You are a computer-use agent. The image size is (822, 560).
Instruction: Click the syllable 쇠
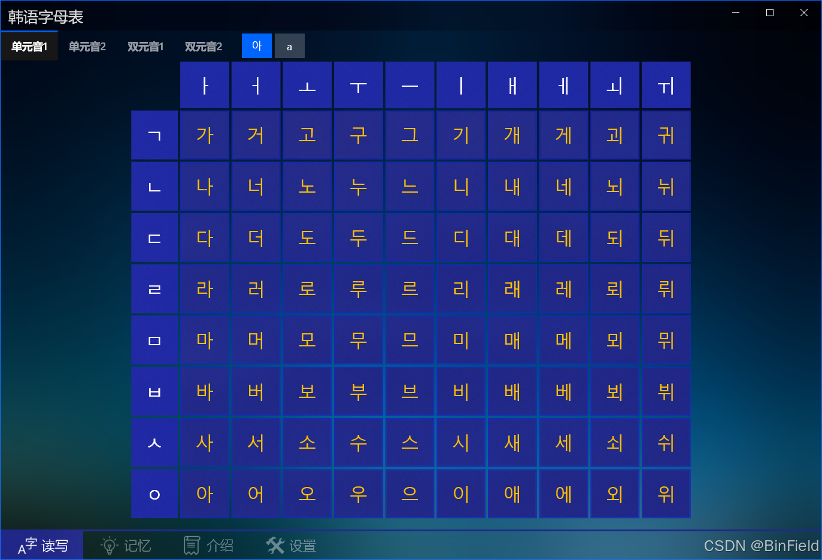(x=615, y=443)
